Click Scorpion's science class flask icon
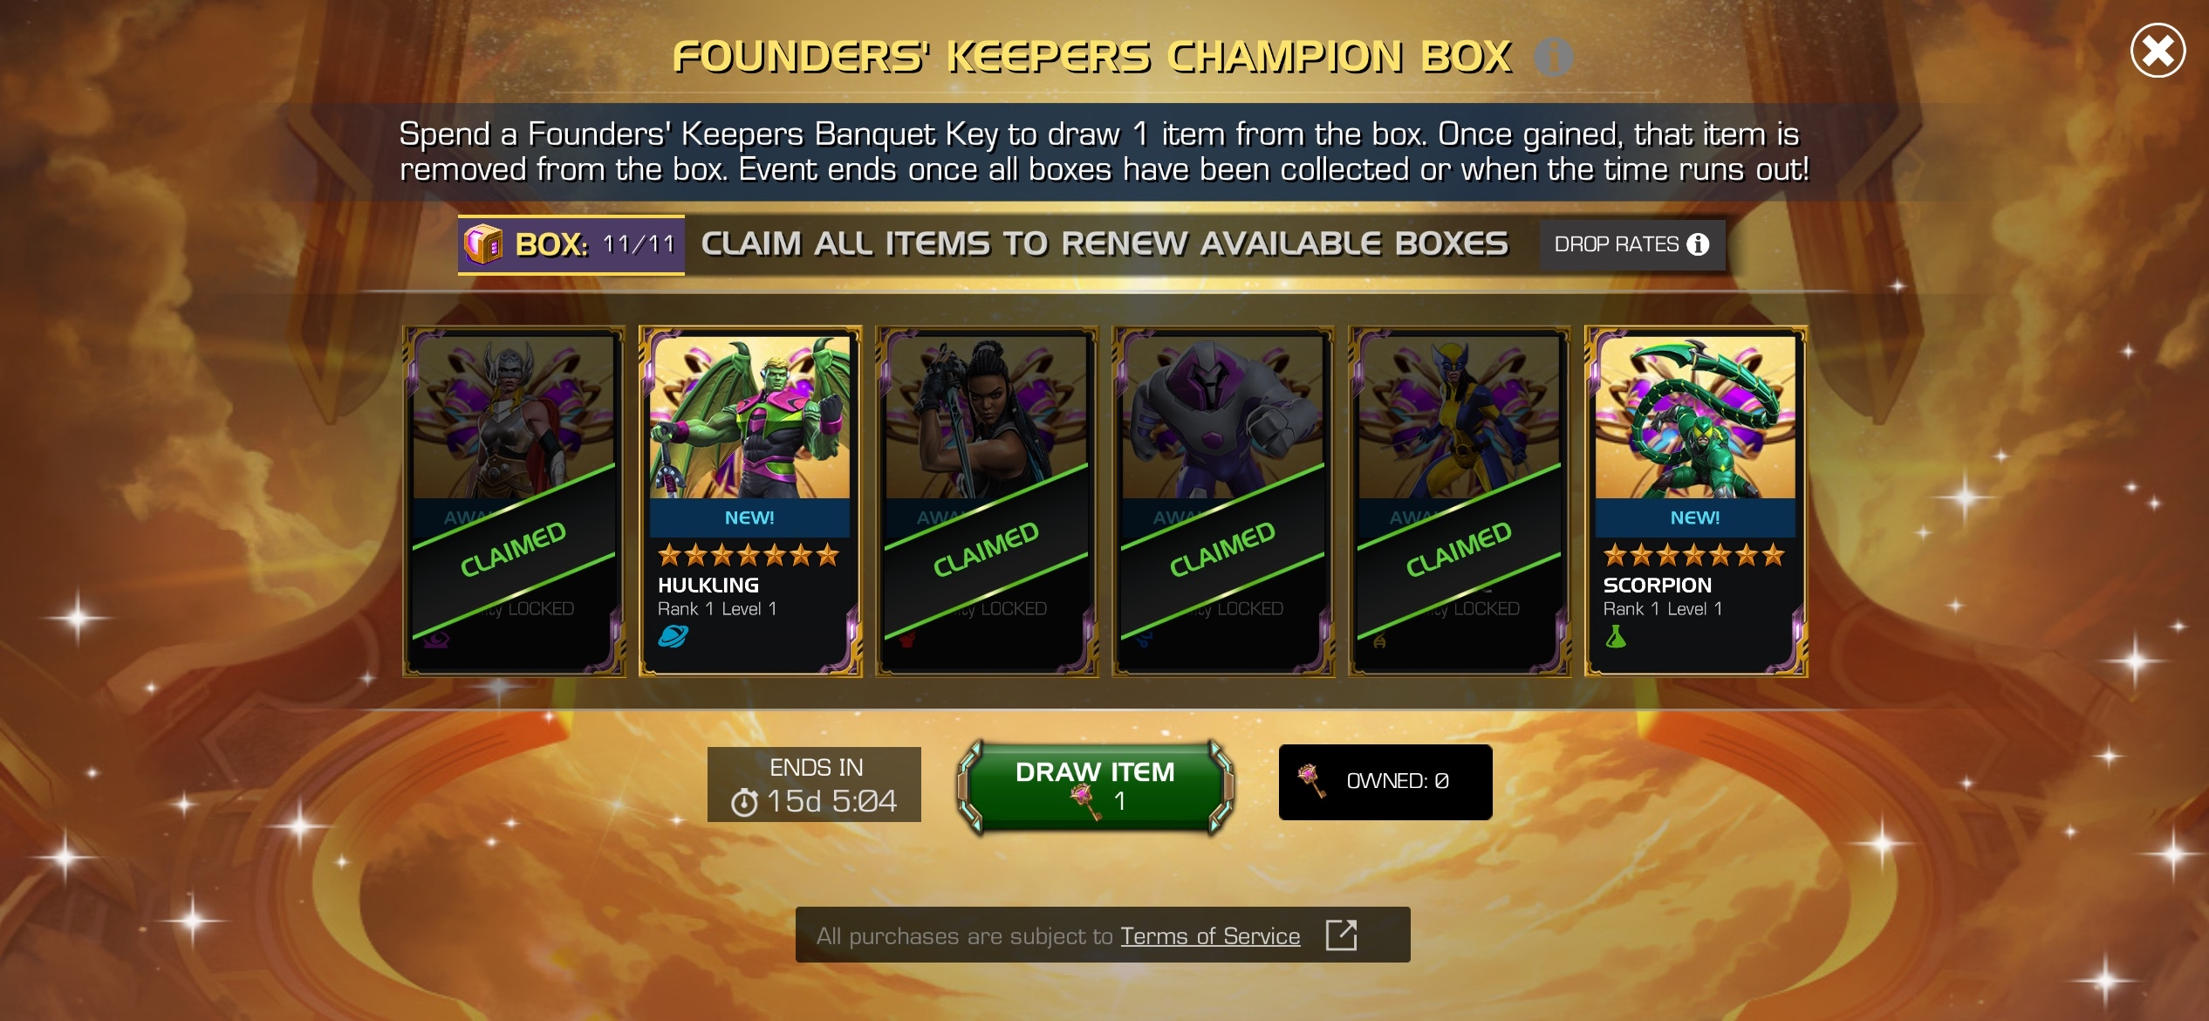This screenshot has width=2209, height=1021. 1616,638
